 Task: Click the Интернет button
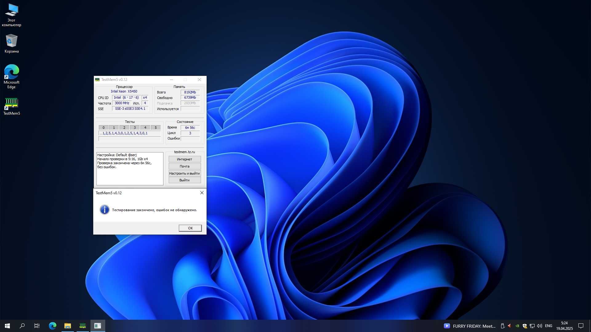pyautogui.click(x=184, y=159)
